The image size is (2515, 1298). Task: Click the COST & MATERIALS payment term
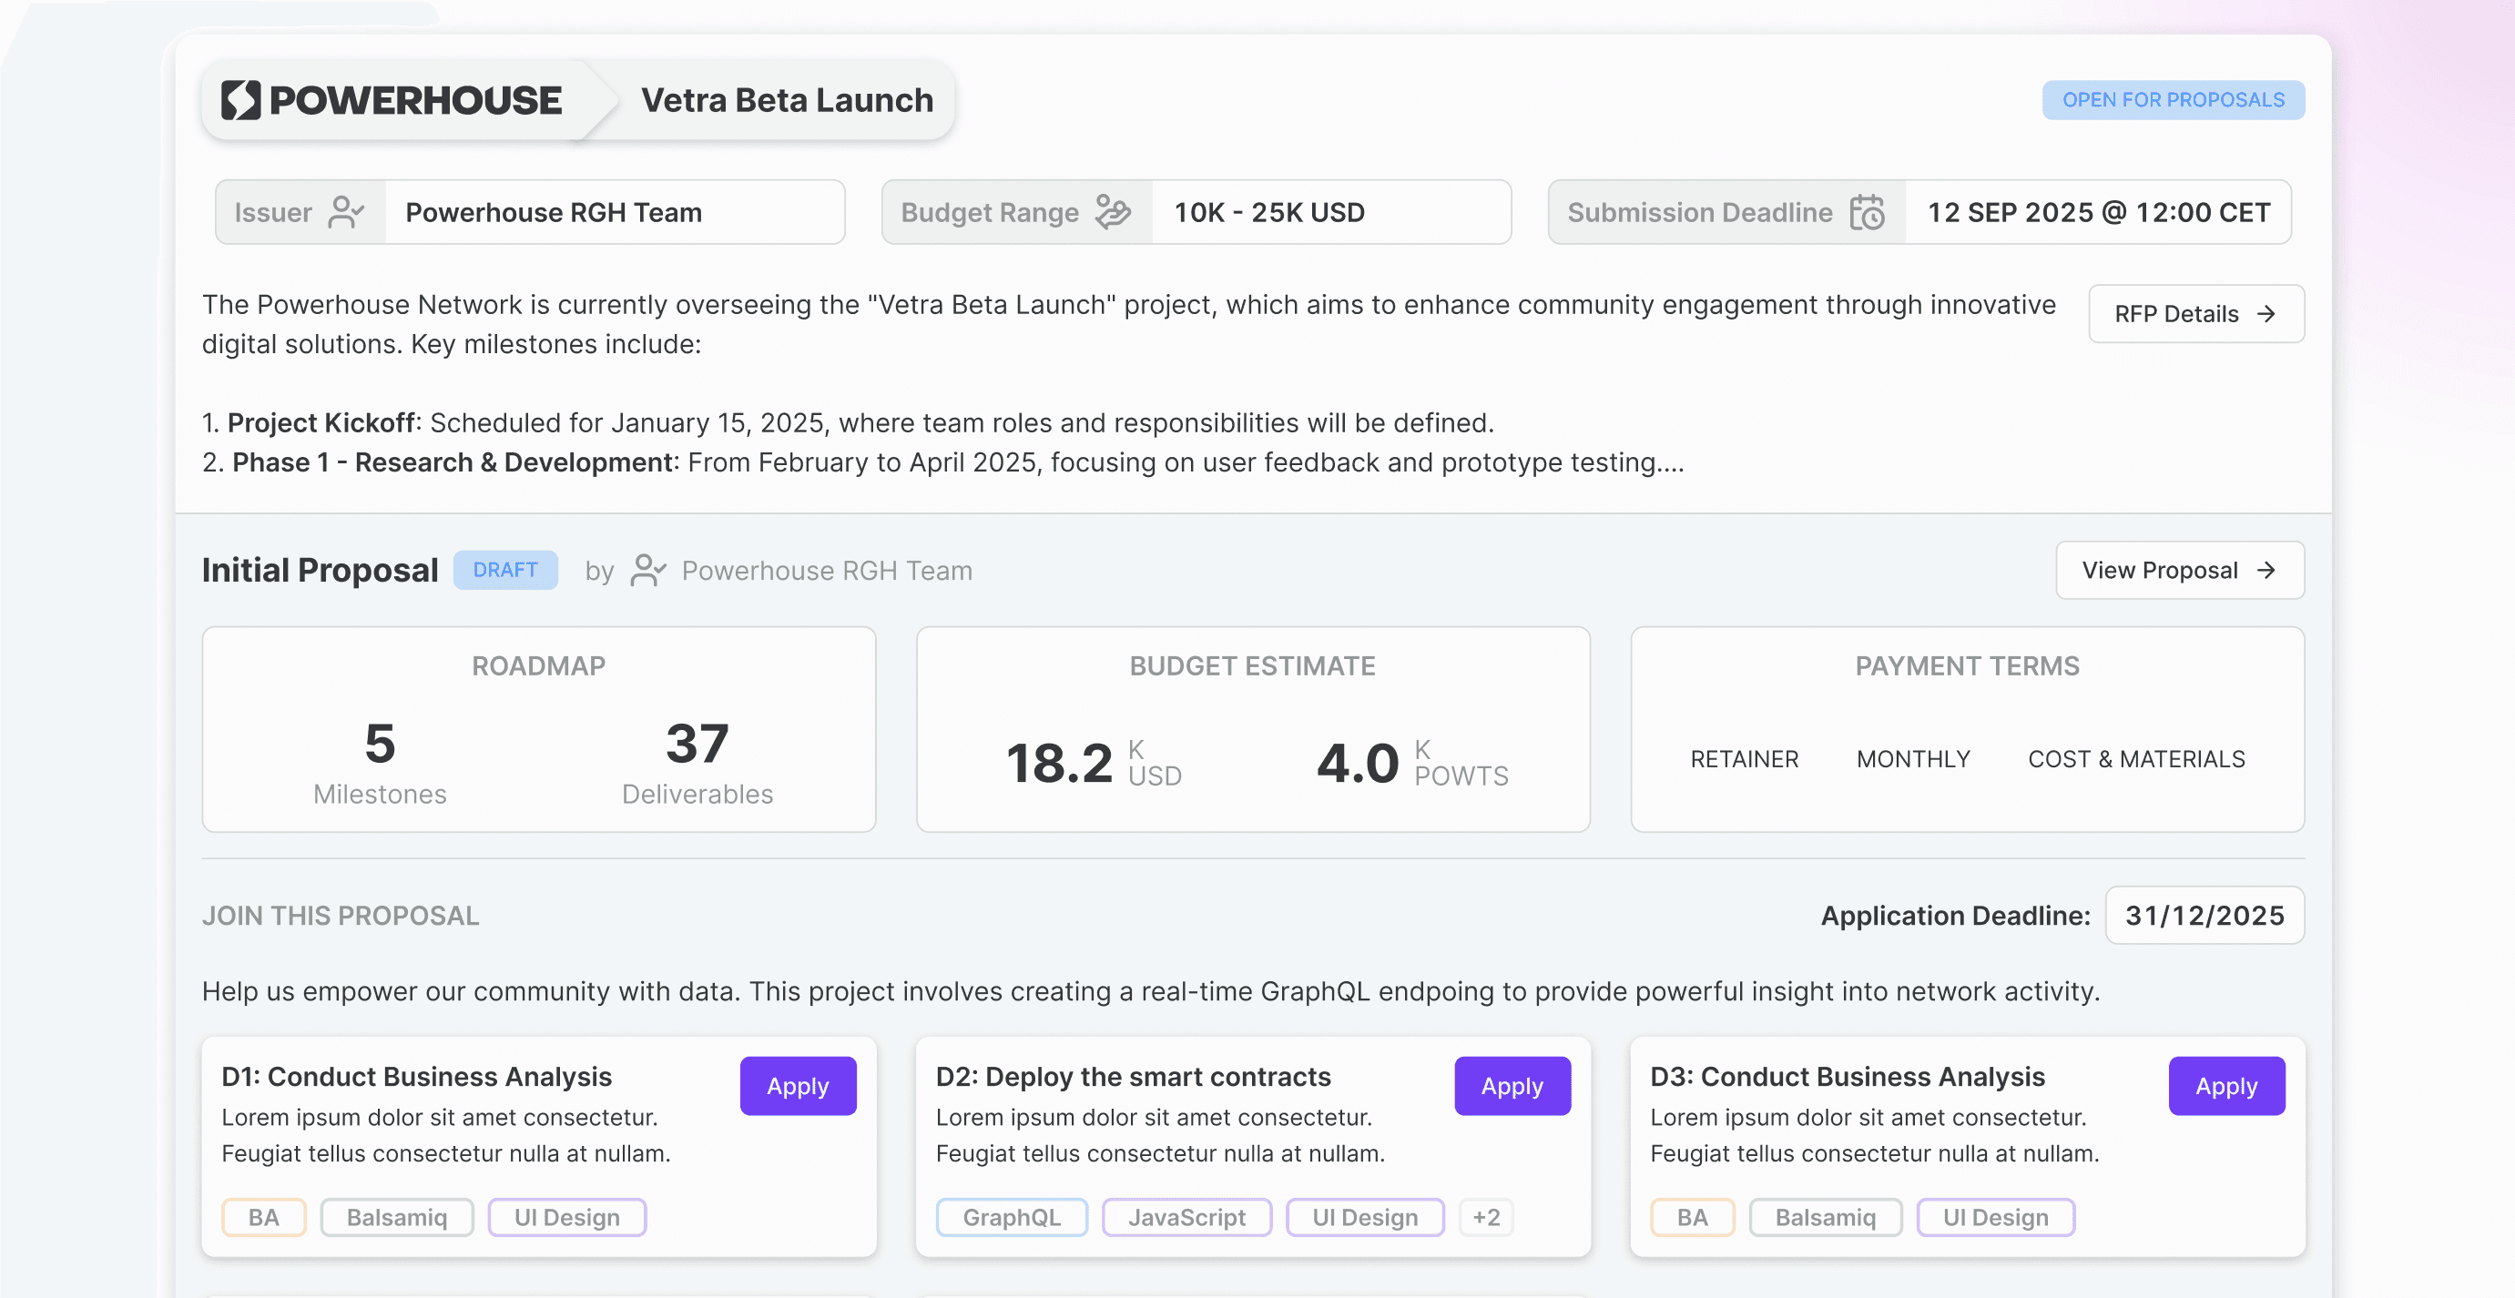coord(2135,758)
